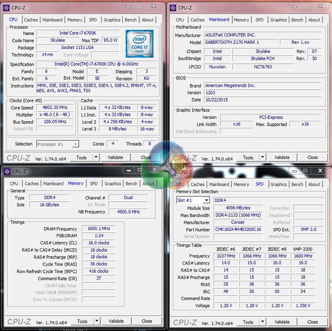Click the processor name field Intel Core i7 6700K
This screenshot has width=332, height=331.
78,33
